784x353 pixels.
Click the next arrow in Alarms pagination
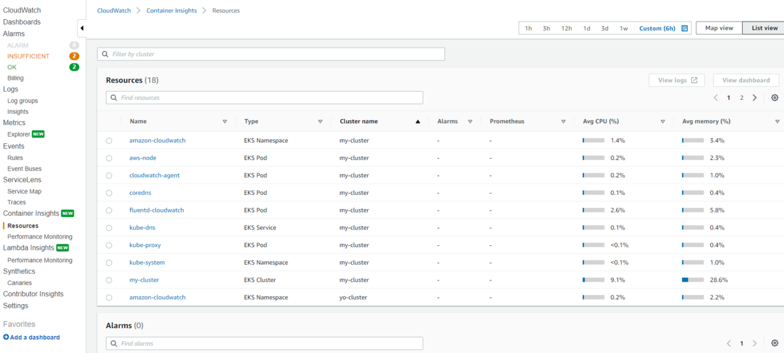click(755, 343)
